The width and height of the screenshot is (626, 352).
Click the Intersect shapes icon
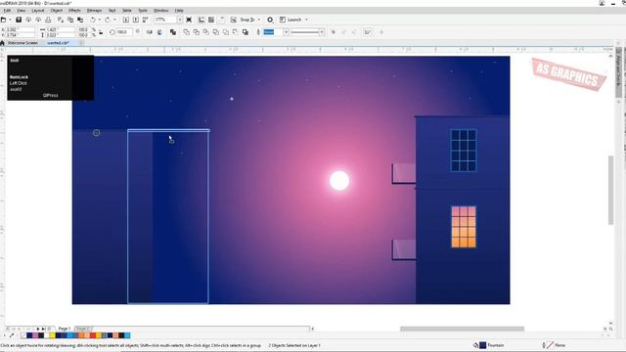[206, 32]
